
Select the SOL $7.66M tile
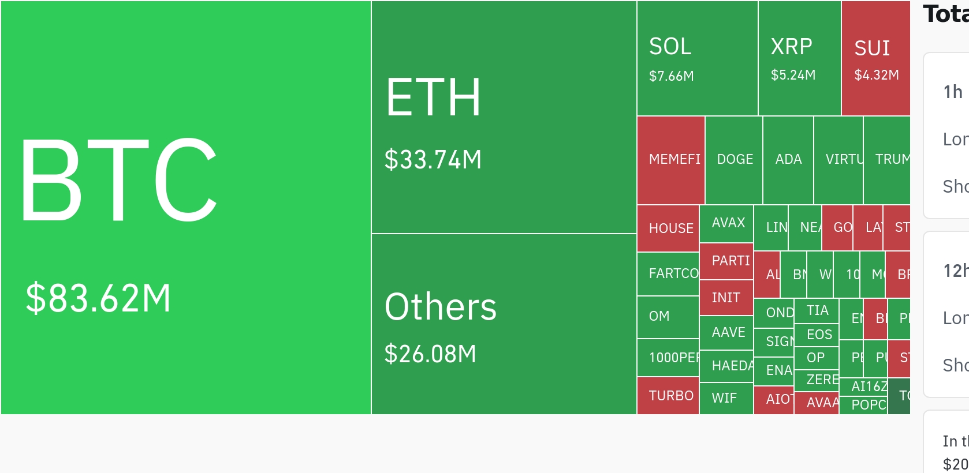698,58
